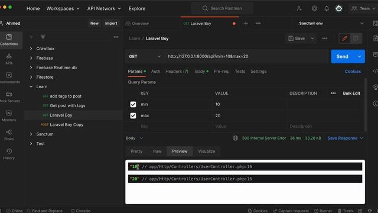This screenshot has height=213, width=378.
Task: Expand the Firebase collection
Action: click(31, 58)
